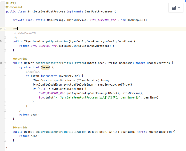Collapse the getSyncService method fold marker
This screenshot has height=151, width=186.
pos(5,42)
